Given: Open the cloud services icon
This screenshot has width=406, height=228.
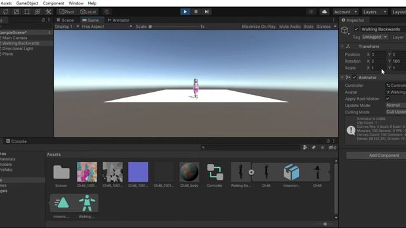Looking at the screenshot, I should 324,12.
